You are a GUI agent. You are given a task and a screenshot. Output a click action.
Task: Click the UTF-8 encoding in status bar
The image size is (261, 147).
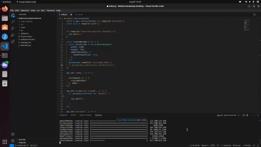[x=212, y=145]
